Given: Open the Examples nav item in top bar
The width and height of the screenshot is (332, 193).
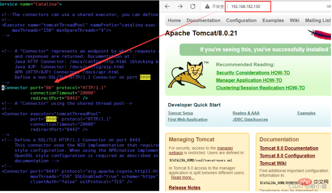Looking at the screenshot, I should (273, 21).
